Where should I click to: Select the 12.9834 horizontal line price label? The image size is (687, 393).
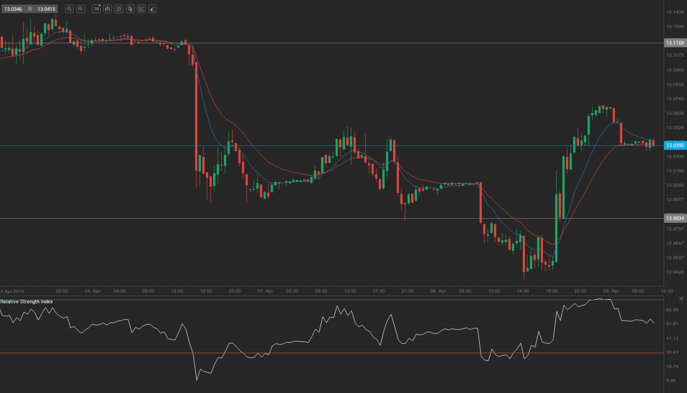pos(675,218)
